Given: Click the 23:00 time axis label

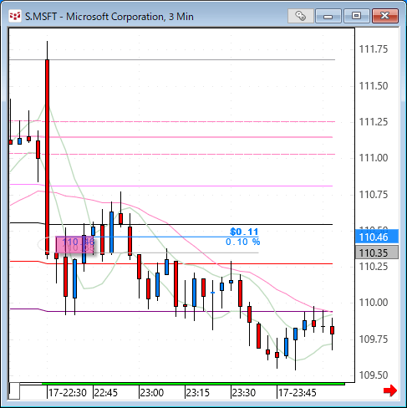Looking at the screenshot, I should coord(152,393).
